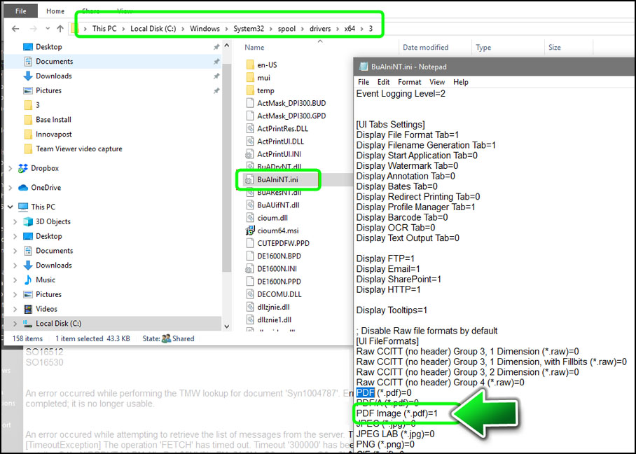The width and height of the screenshot is (636, 454).
Task: Click the Up directory arrow icon
Action: [x=60, y=29]
